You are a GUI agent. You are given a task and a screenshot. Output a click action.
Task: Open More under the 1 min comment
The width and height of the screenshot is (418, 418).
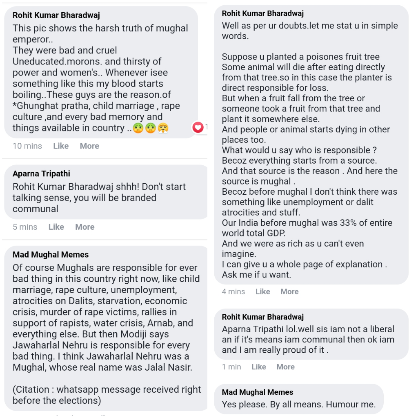tap(285, 367)
